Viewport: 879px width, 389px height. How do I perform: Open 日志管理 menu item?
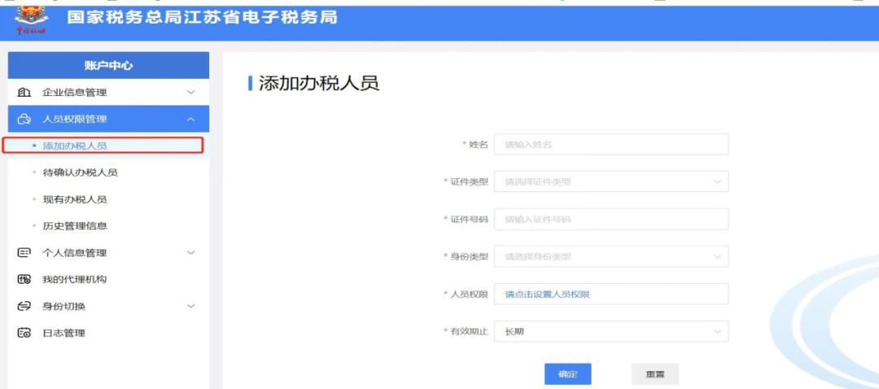click(64, 333)
